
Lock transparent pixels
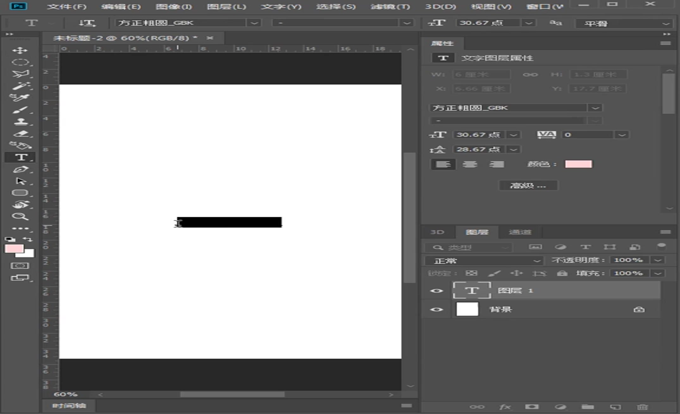(x=472, y=273)
